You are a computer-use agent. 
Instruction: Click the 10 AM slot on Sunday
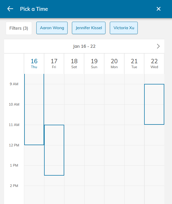pos(94,114)
